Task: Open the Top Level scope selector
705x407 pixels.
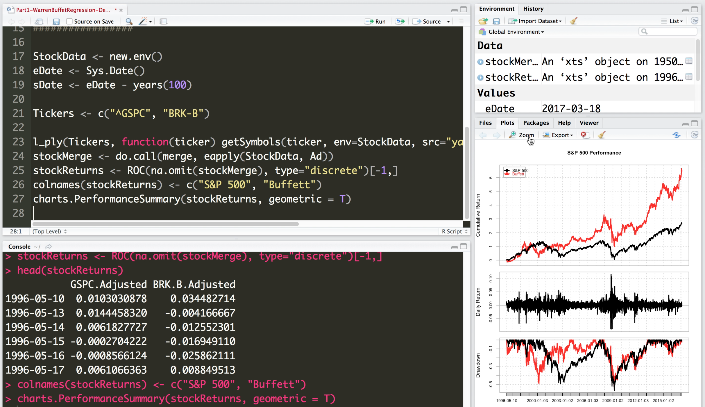Action: click(x=49, y=231)
